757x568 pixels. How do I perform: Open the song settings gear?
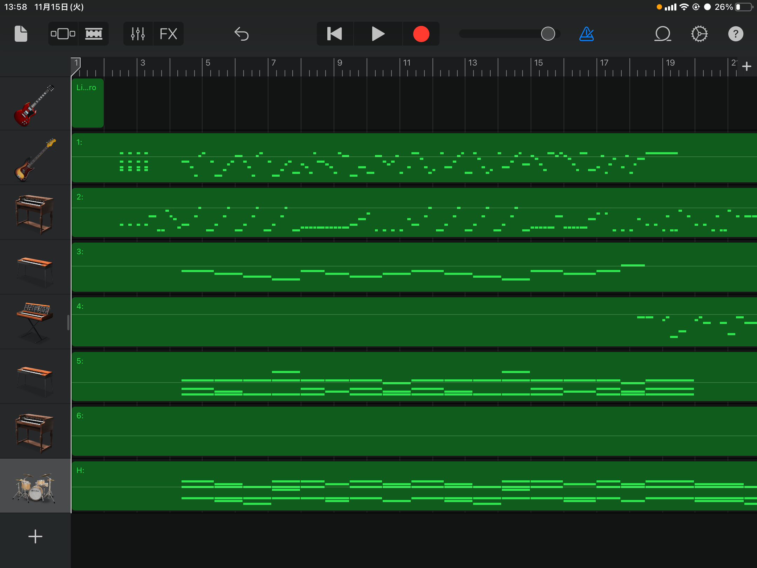(700, 34)
